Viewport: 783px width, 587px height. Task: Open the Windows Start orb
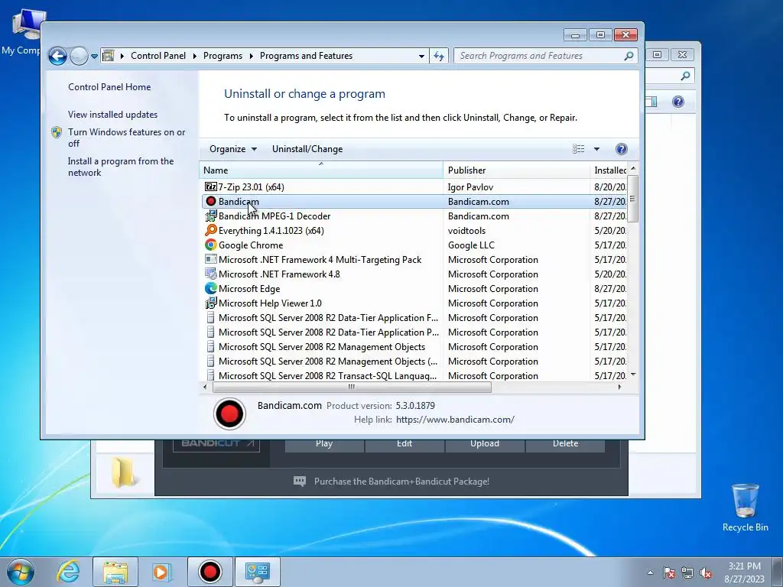(21, 572)
